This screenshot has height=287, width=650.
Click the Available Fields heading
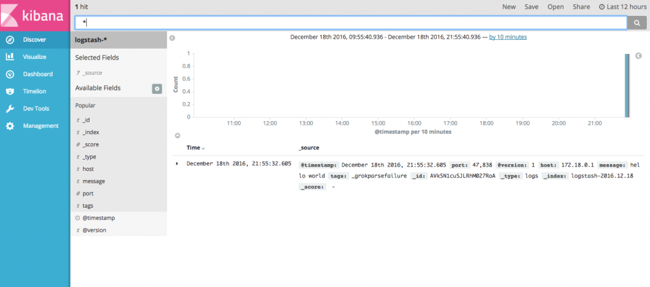coord(98,88)
